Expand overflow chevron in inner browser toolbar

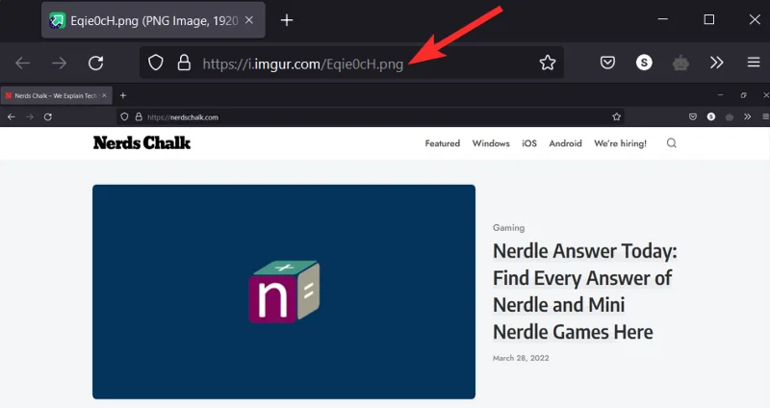coord(748,116)
